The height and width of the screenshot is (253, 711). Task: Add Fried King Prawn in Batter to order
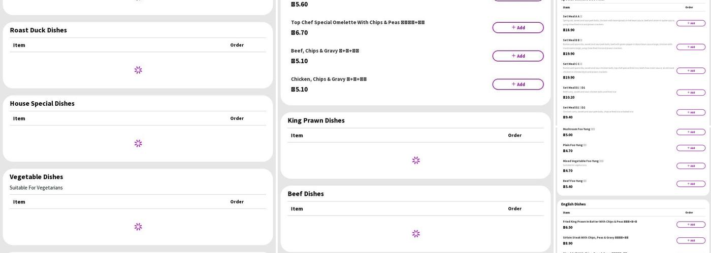(x=691, y=225)
